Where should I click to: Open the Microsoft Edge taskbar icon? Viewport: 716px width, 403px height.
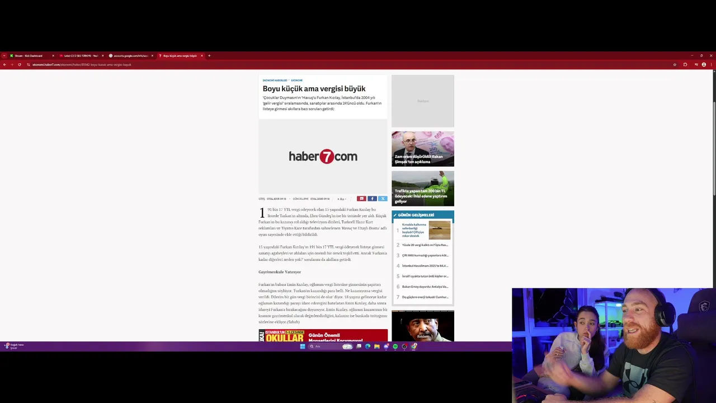point(368,346)
